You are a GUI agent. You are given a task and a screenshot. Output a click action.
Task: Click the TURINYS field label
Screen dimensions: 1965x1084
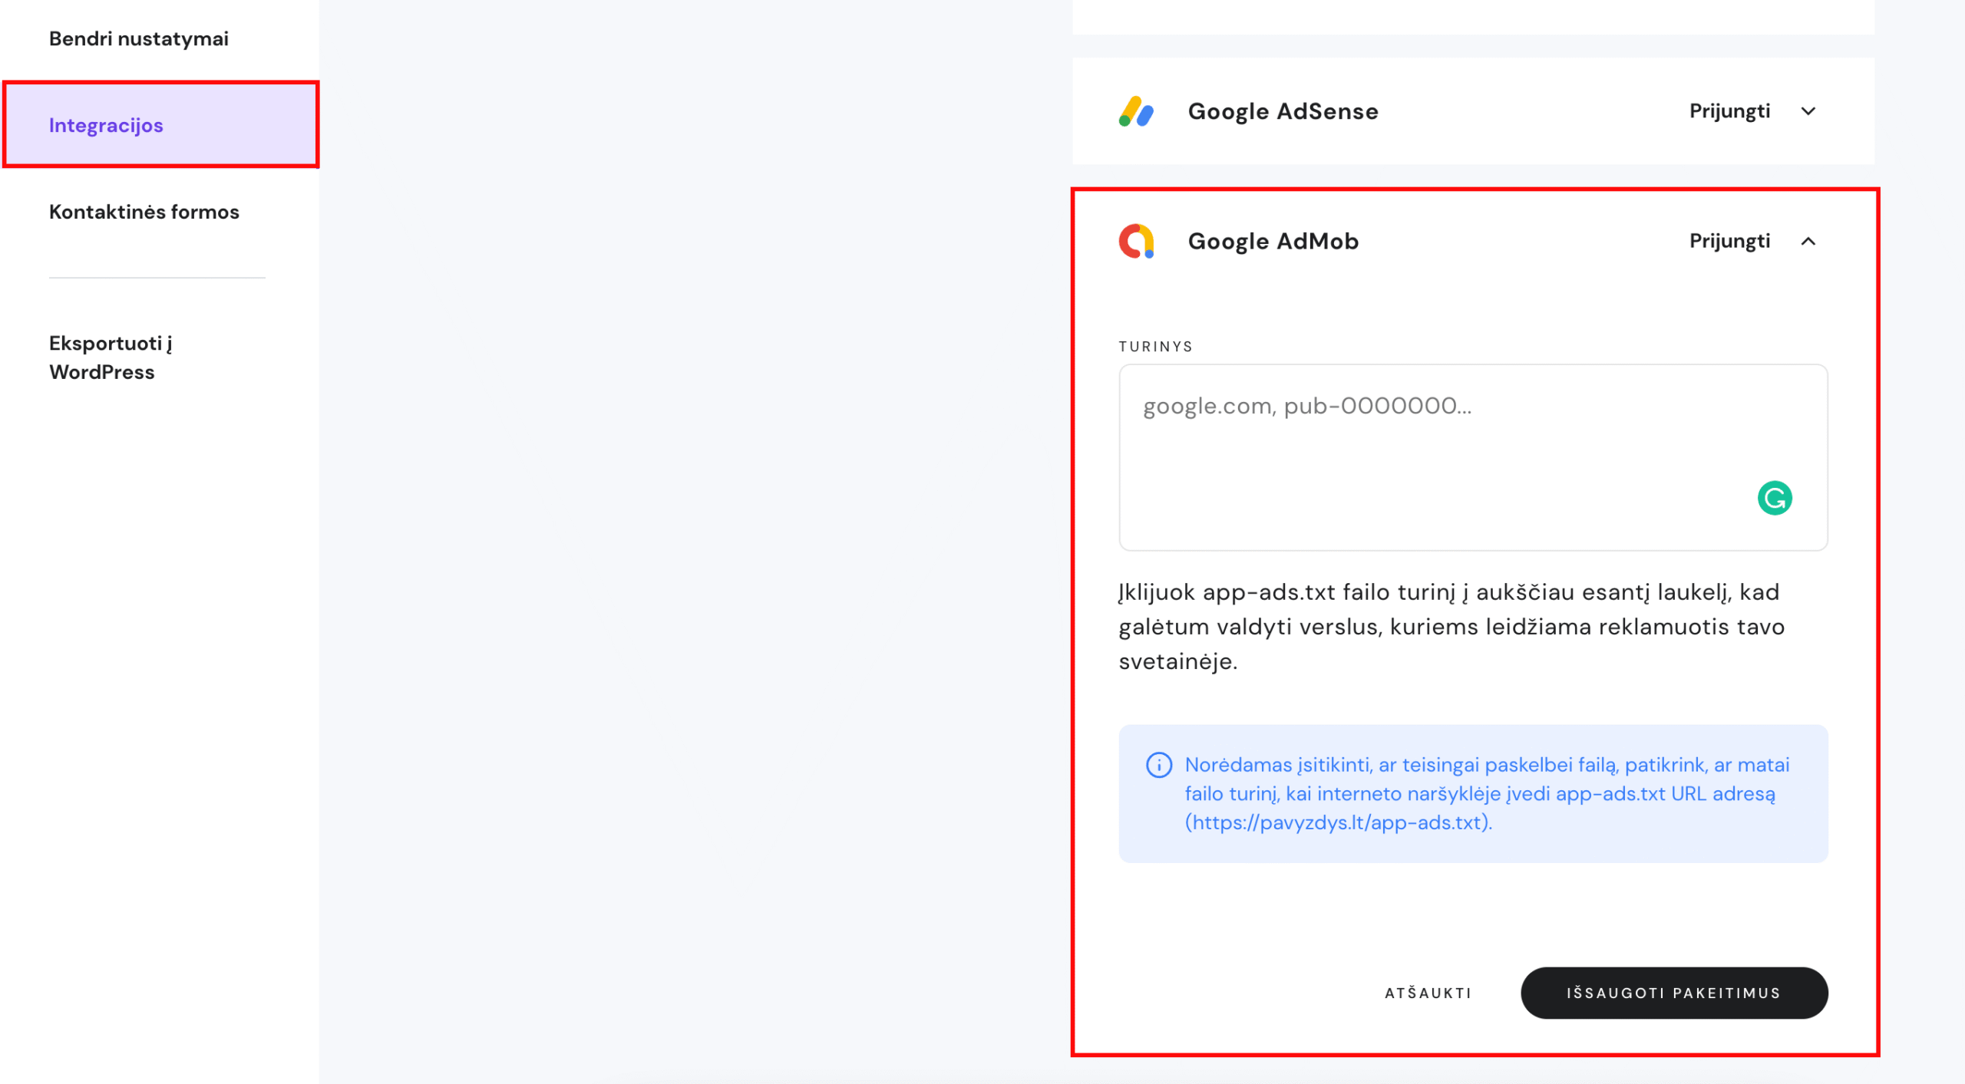click(1154, 346)
